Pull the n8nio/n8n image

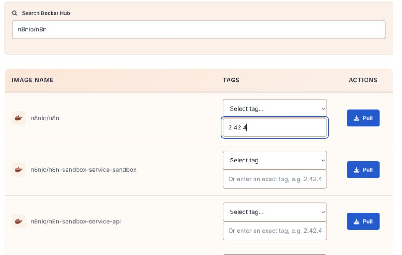coord(363,118)
